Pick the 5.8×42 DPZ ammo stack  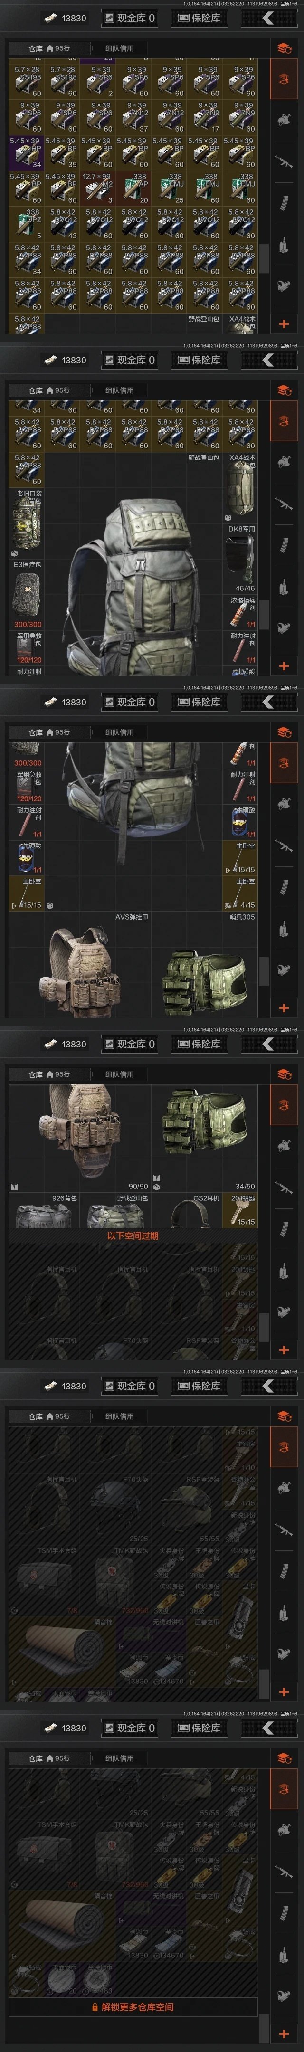coord(26,224)
